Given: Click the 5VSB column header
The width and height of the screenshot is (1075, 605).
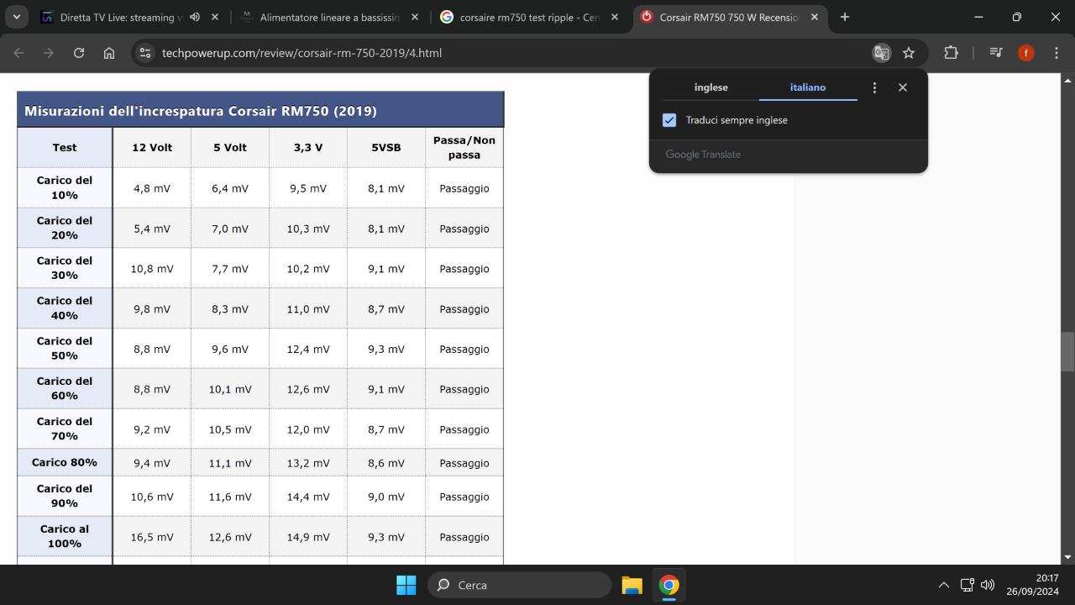Looking at the screenshot, I should pyautogui.click(x=386, y=148).
